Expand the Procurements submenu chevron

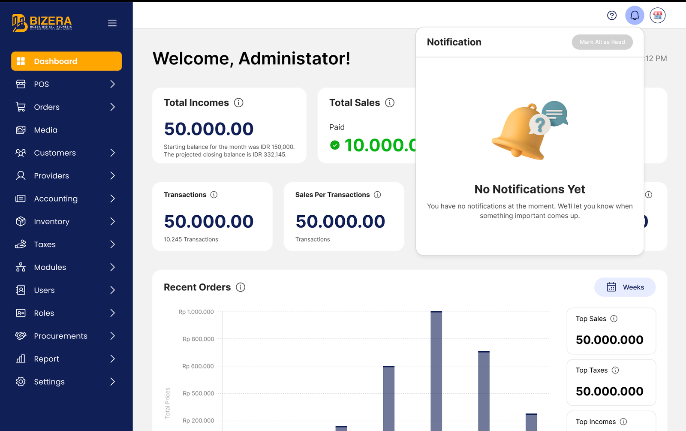(112, 336)
